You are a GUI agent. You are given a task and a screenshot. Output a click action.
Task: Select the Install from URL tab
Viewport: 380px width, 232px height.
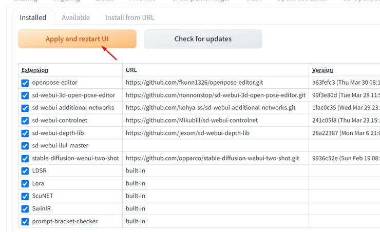129,17
